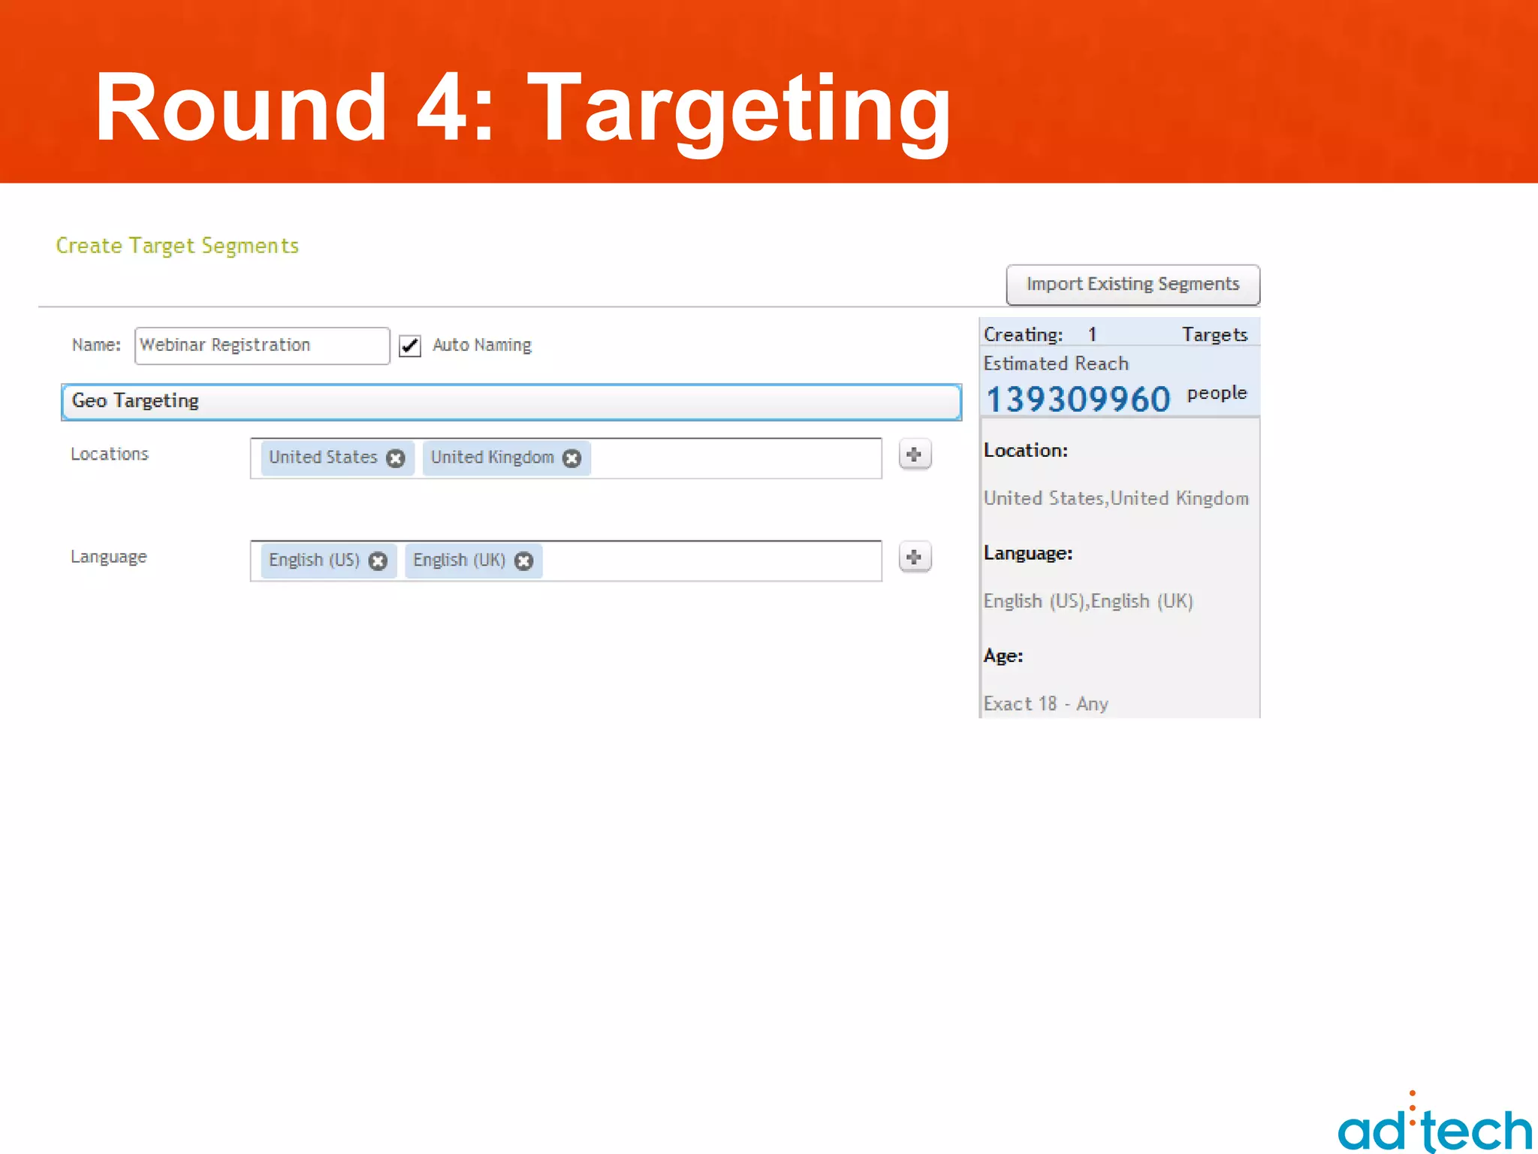1538x1154 pixels.
Task: Select the United Kingdom tag text
Action: click(493, 458)
